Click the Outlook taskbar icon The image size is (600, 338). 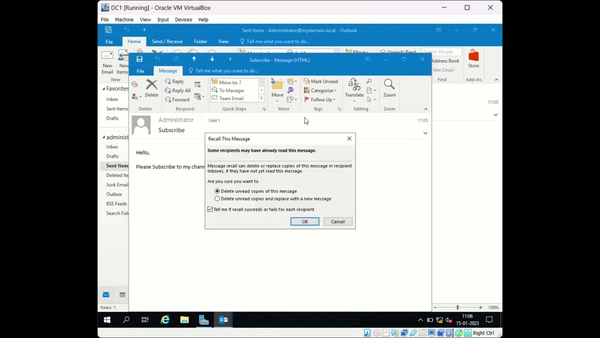[x=223, y=320]
